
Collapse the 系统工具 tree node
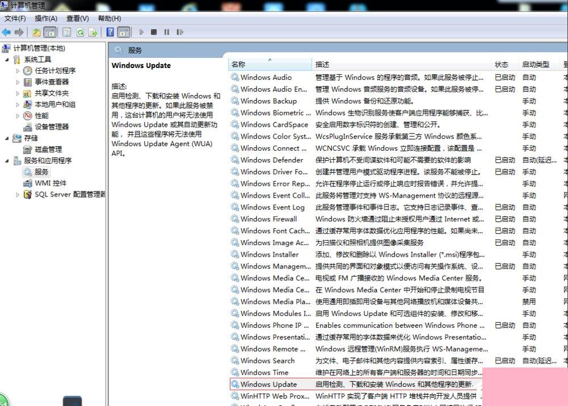[7, 59]
